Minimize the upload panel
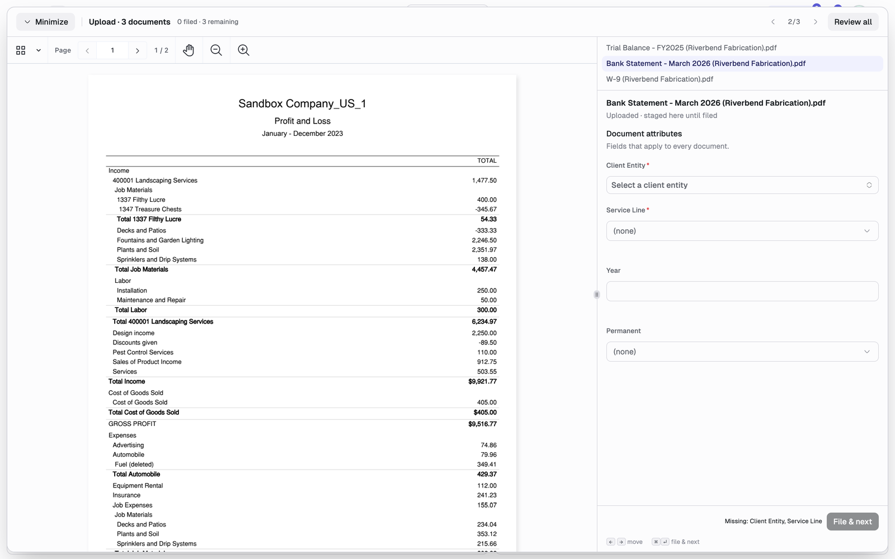Image resolution: width=895 pixels, height=559 pixels. 46,22
